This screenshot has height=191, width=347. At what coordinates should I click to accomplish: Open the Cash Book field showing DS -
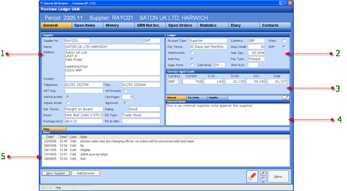pos(220,65)
